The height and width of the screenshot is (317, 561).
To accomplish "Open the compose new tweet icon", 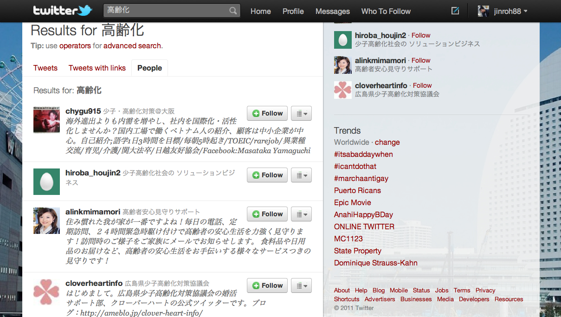I will click(x=455, y=11).
